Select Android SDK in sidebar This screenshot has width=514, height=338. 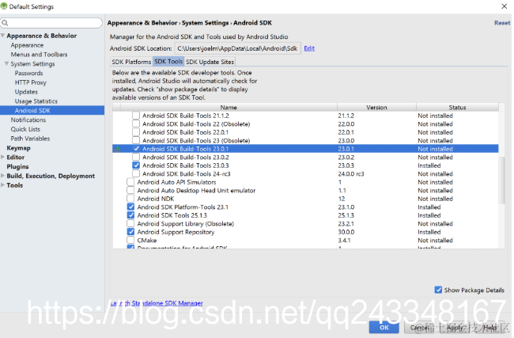point(52,110)
